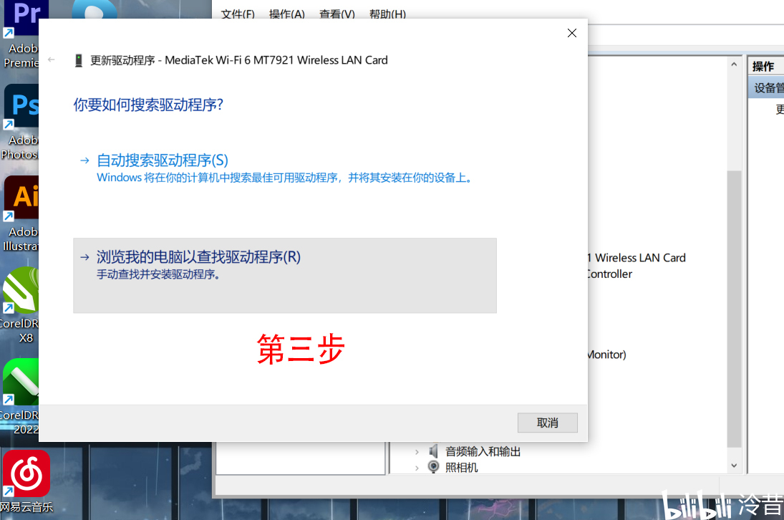Close the update driver dialog
This screenshot has width=784, height=520.
click(x=572, y=33)
